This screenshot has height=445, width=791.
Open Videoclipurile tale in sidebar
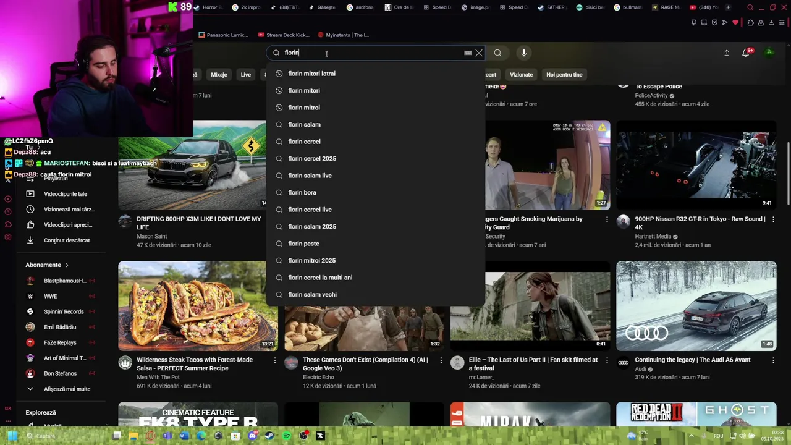coord(61,194)
